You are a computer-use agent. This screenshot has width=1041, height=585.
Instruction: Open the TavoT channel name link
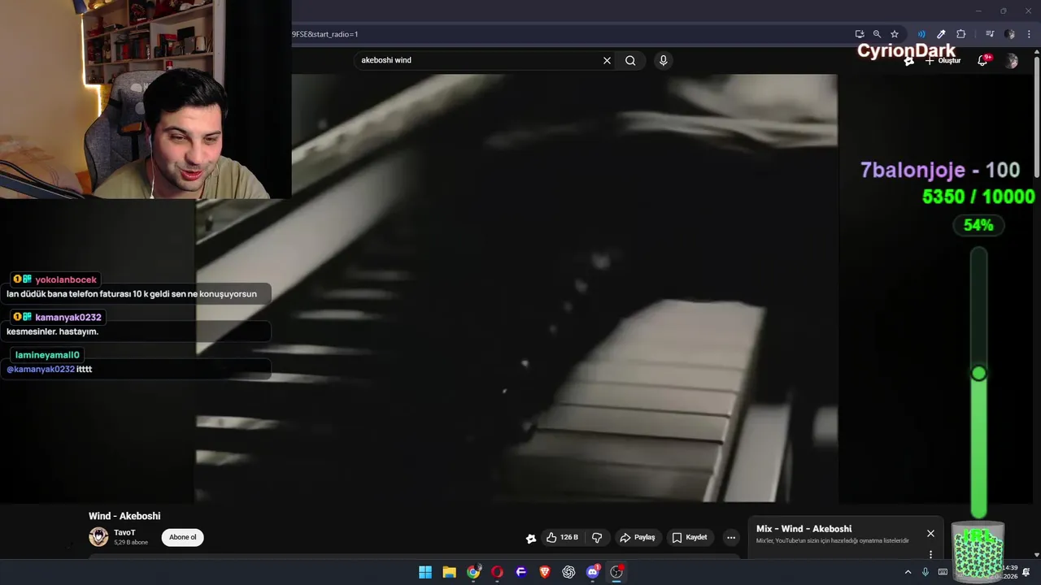click(x=124, y=532)
